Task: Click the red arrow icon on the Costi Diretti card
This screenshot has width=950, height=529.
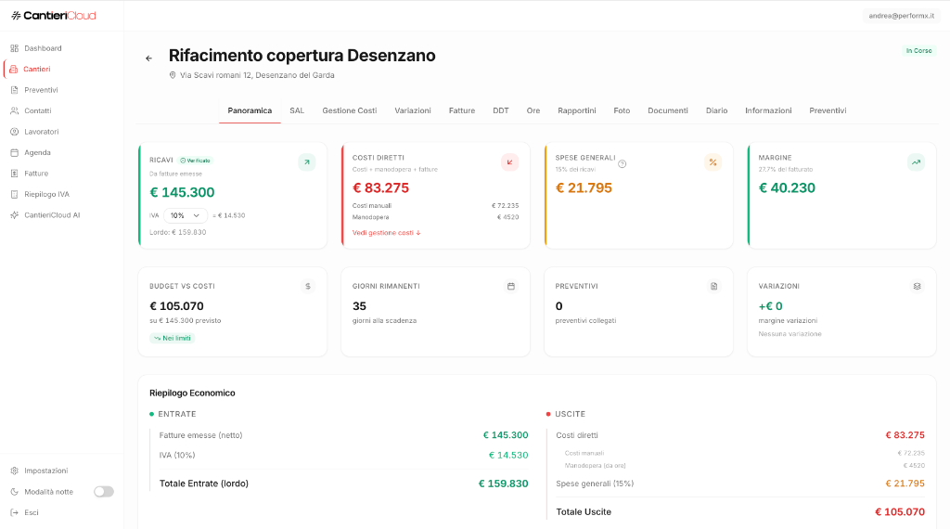Action: pyautogui.click(x=509, y=162)
